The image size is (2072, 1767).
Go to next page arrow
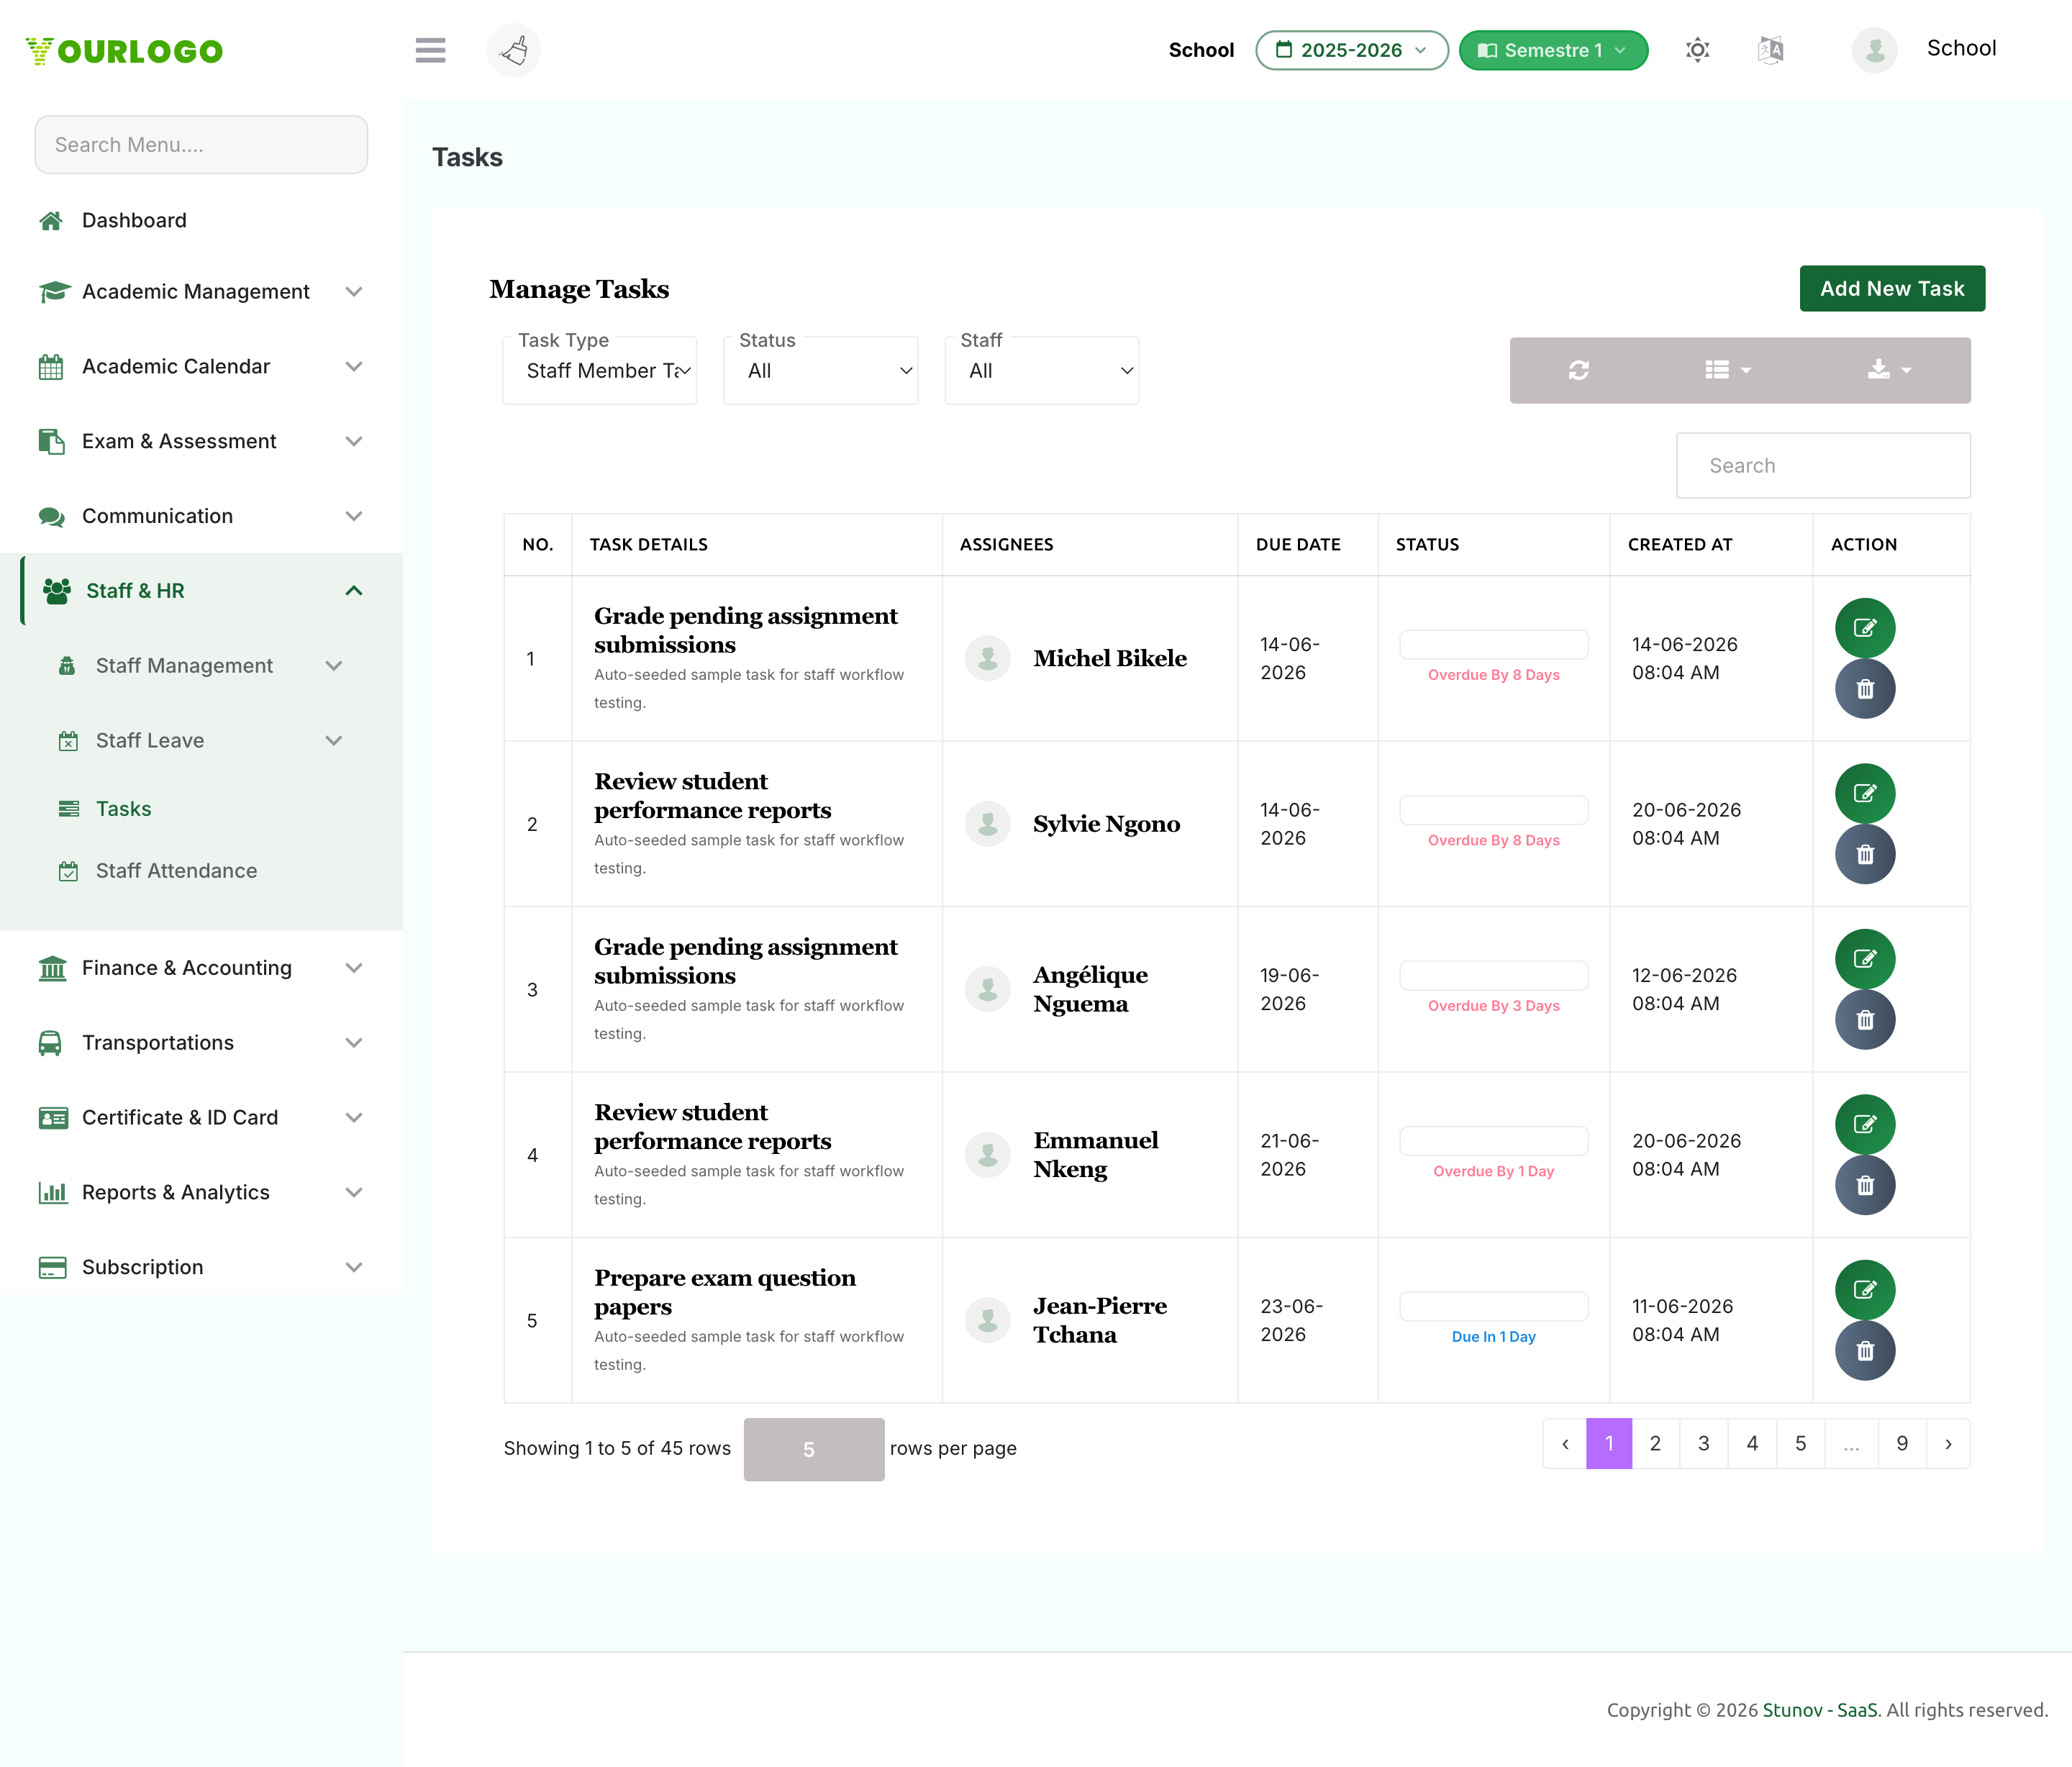(x=1948, y=1443)
